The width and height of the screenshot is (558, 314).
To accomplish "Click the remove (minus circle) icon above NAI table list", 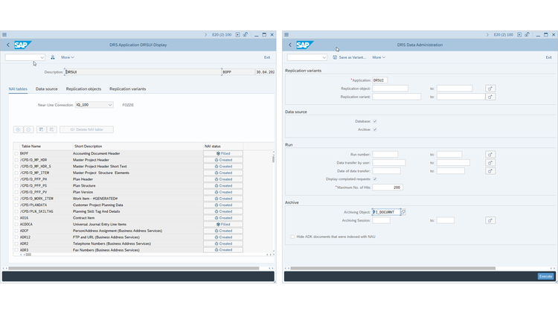I will [x=28, y=129].
